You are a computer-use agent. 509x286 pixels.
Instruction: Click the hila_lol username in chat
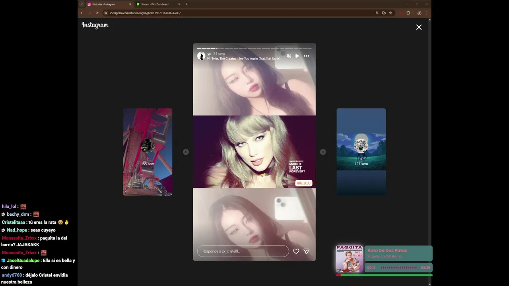click(9, 207)
